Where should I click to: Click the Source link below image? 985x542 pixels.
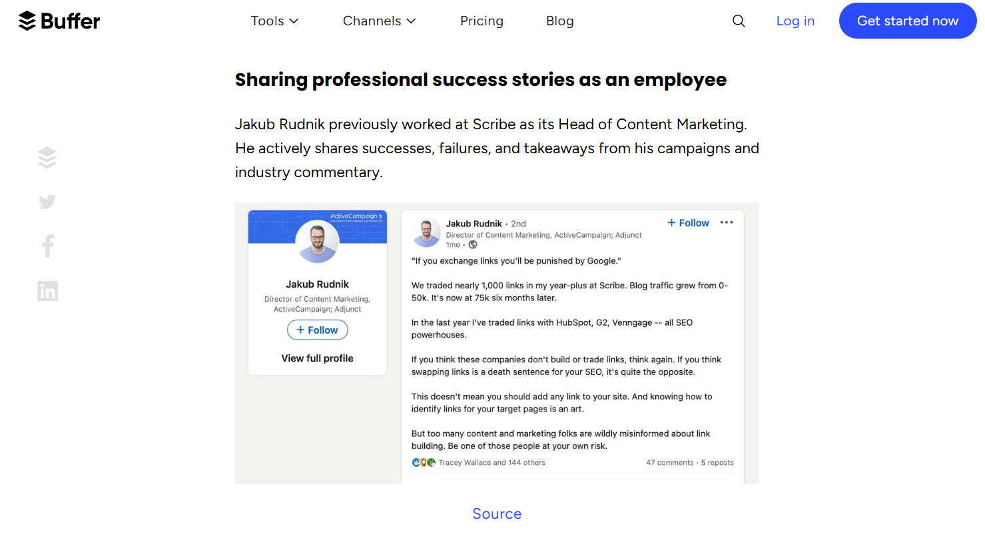tap(497, 514)
